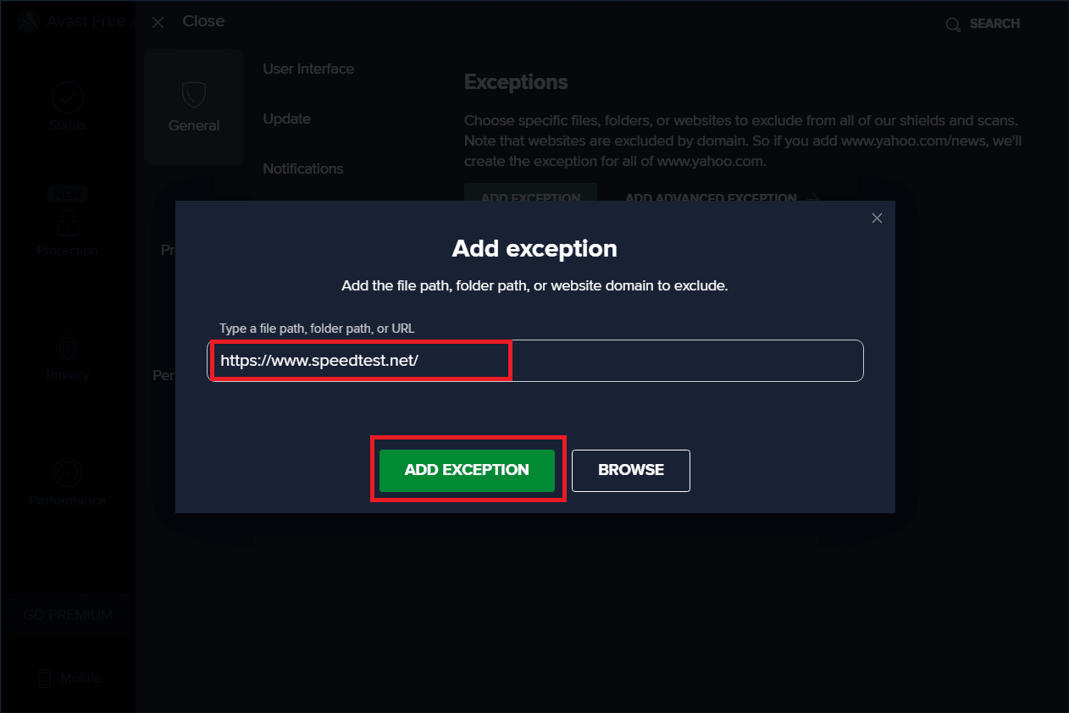Click the BROWSE button
The height and width of the screenshot is (713, 1069).
coord(631,470)
